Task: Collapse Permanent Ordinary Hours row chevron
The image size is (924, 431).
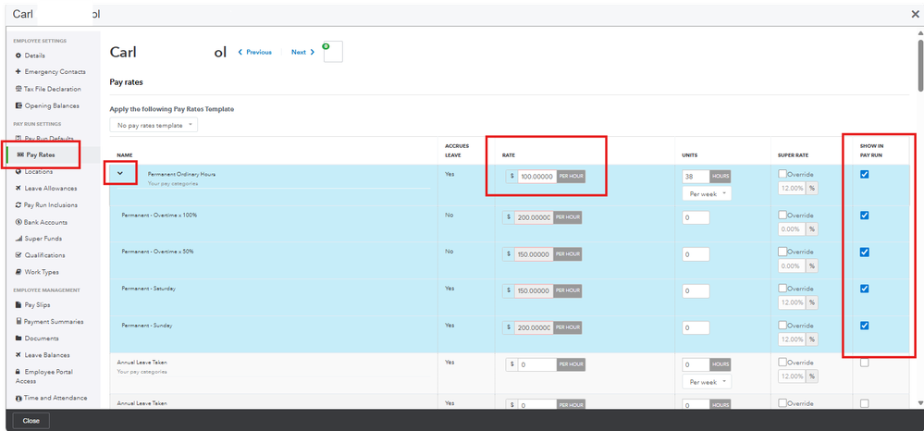Action: (120, 173)
